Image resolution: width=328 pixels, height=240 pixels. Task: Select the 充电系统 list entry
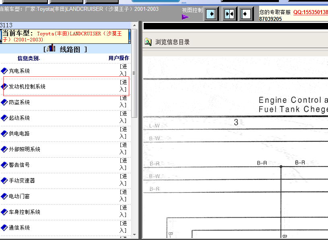pyautogui.click(x=19, y=71)
